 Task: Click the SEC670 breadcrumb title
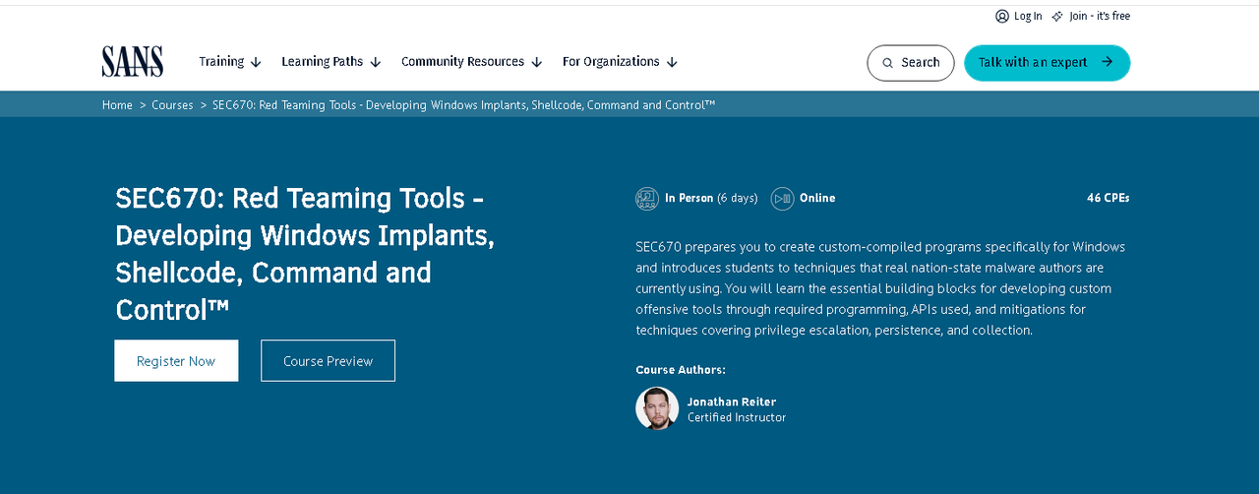tap(463, 104)
